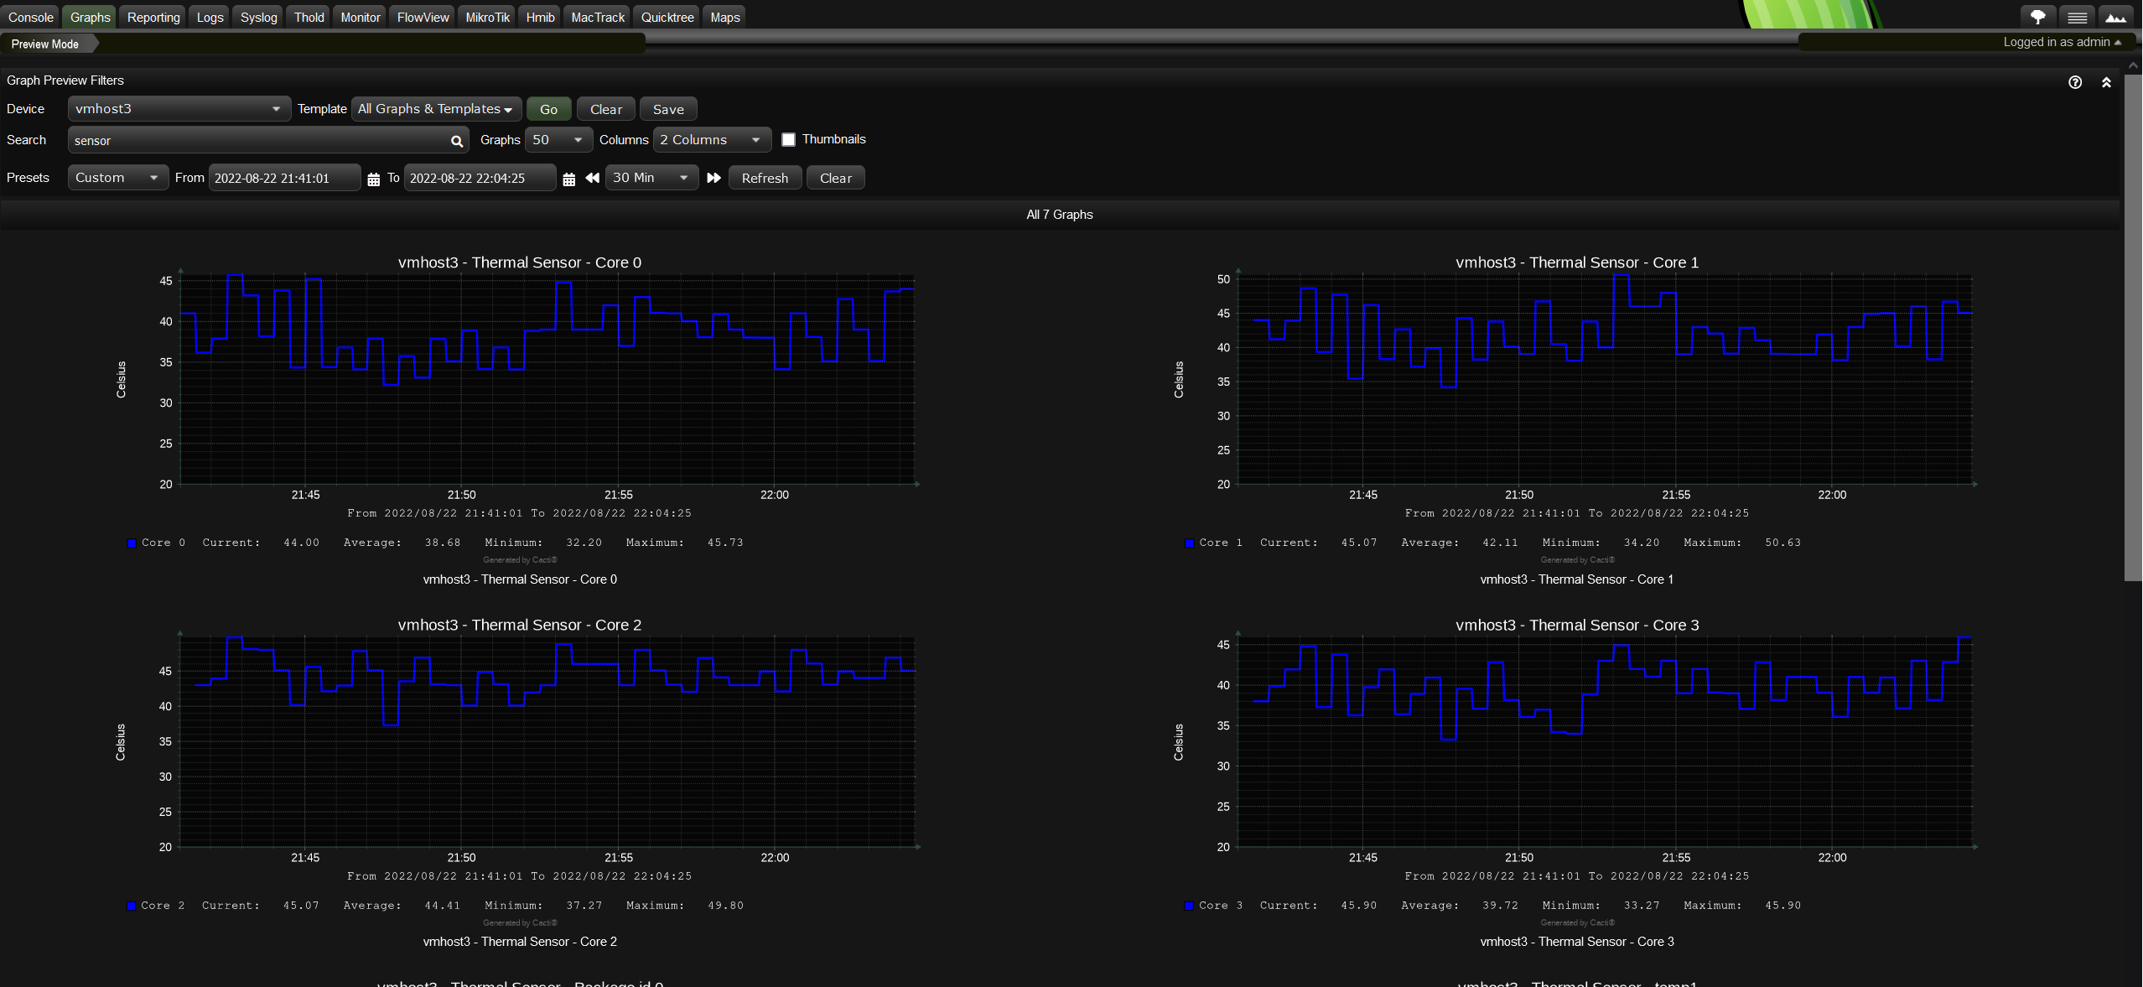This screenshot has height=987, width=2143.
Task: Collapse the Graph Preview Filters panel
Action: (x=2106, y=82)
